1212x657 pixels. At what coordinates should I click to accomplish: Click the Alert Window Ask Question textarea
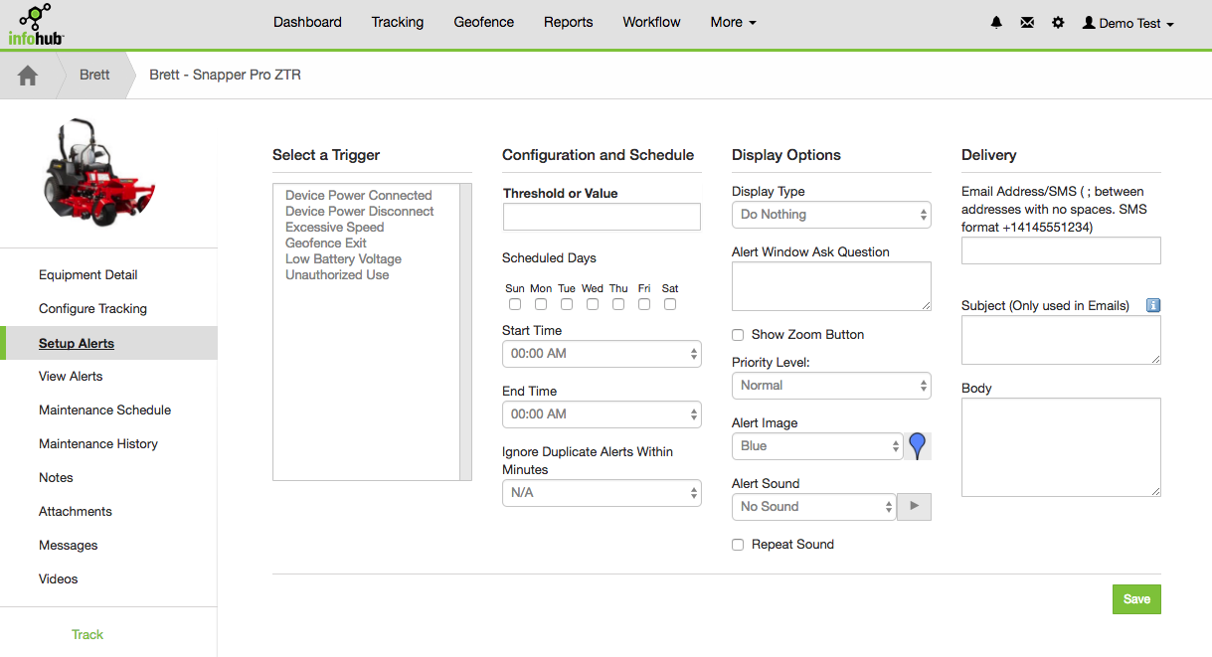831,286
